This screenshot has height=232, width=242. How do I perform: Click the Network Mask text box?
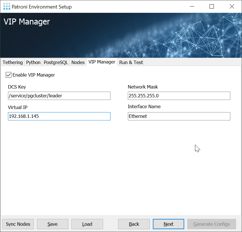click(179, 96)
